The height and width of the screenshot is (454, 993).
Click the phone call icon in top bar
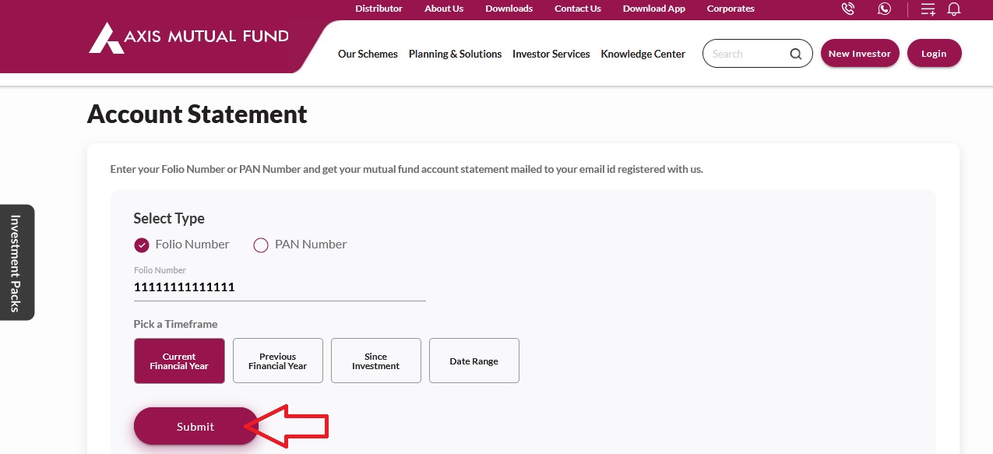click(847, 9)
